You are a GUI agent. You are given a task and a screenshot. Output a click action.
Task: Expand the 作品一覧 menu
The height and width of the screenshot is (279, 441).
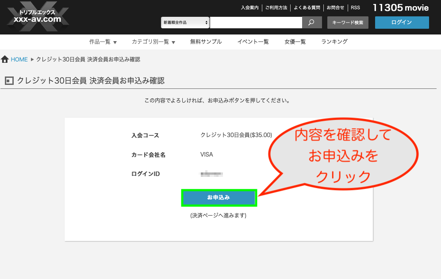(x=103, y=42)
